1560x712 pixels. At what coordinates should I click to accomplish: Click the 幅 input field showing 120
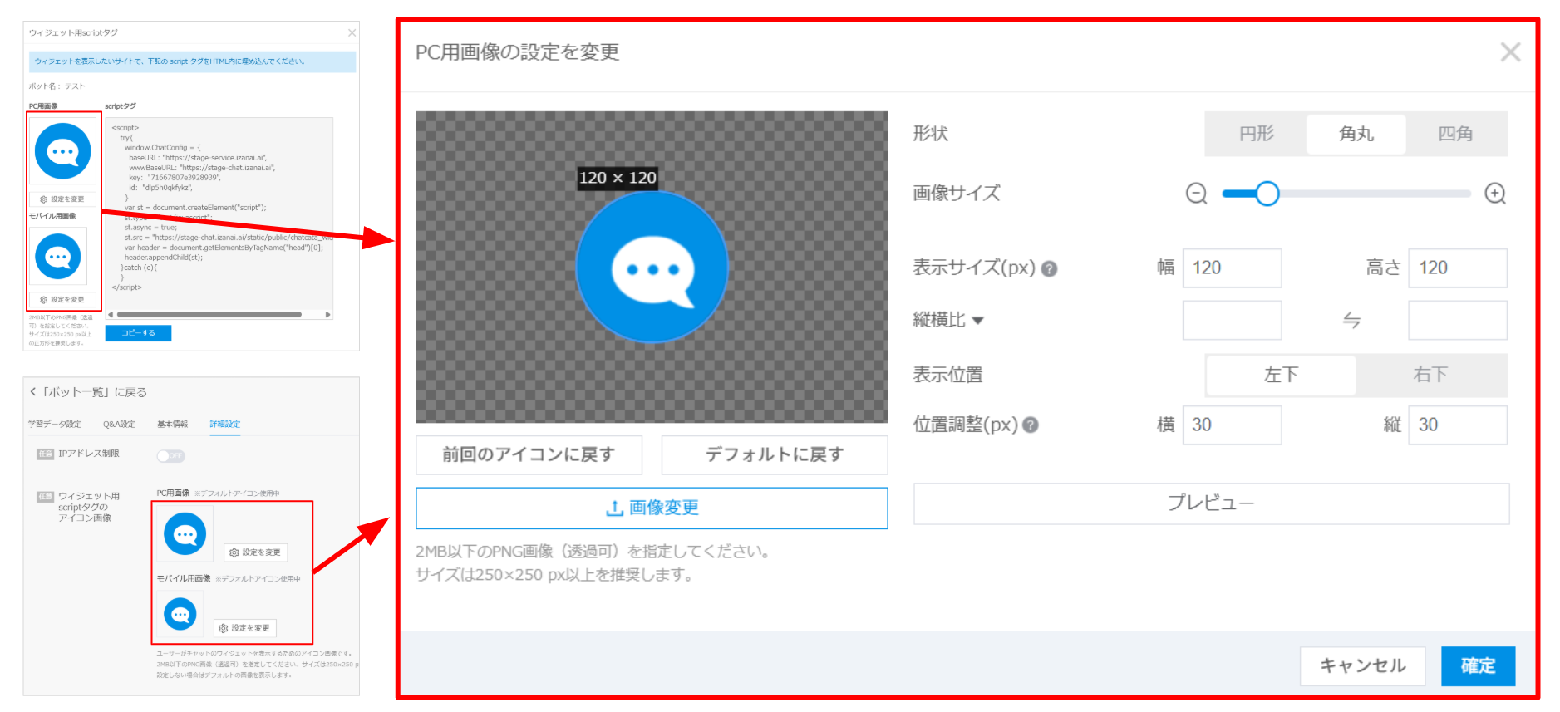pyautogui.click(x=1231, y=268)
